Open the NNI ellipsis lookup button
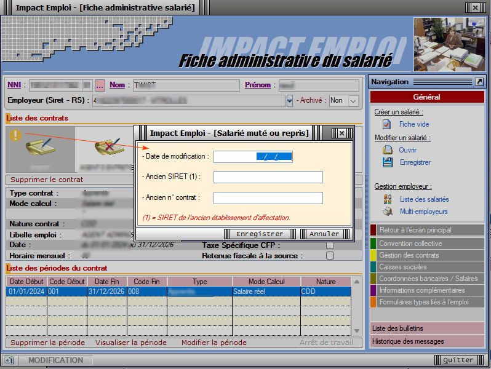The width and height of the screenshot is (491, 369). [100, 85]
